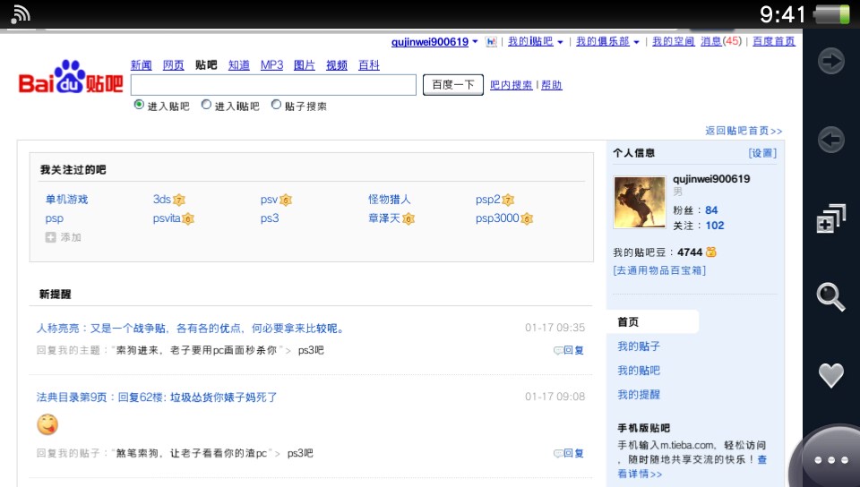Click the following count 102
The image size is (860, 487).
[715, 226]
